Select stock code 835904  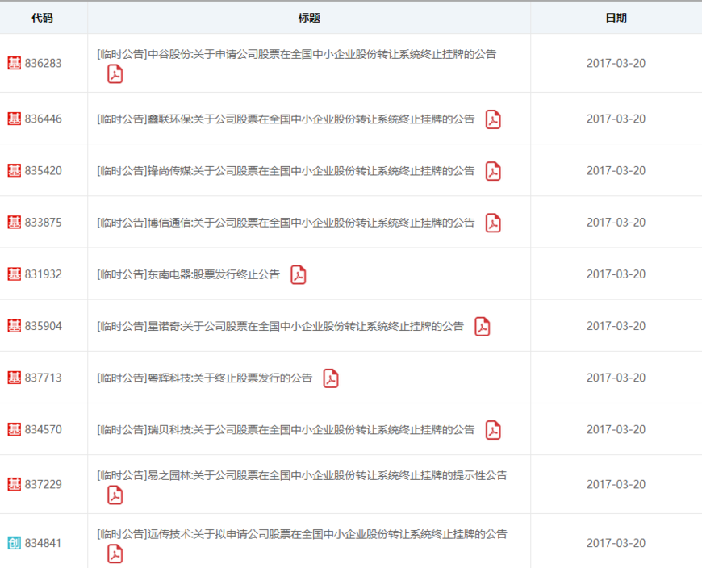44,326
